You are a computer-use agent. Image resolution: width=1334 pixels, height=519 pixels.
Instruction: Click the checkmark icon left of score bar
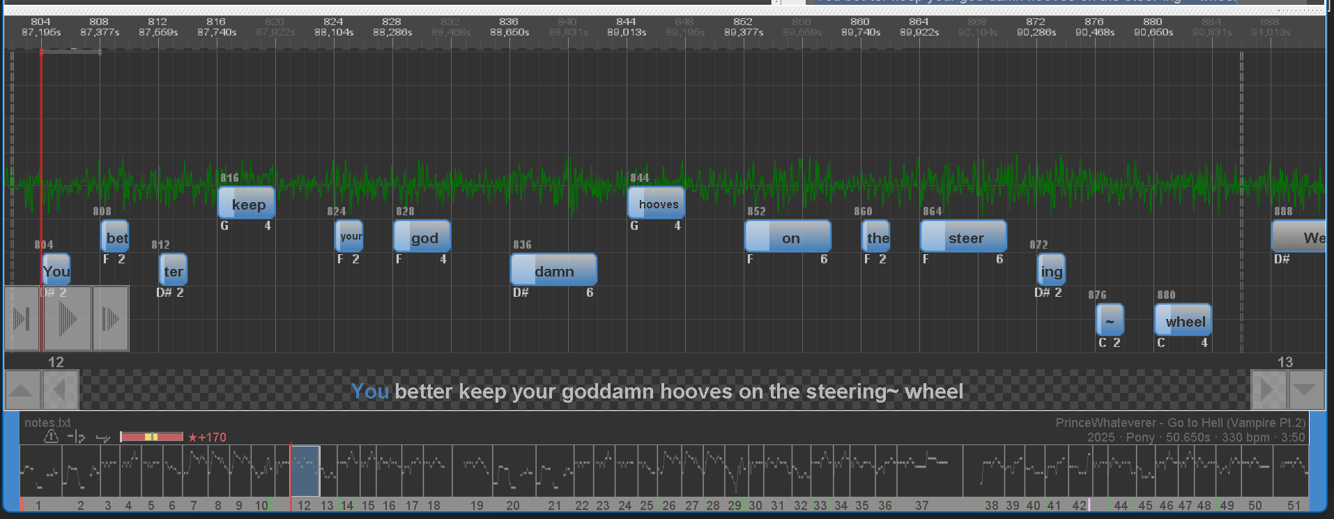103,437
